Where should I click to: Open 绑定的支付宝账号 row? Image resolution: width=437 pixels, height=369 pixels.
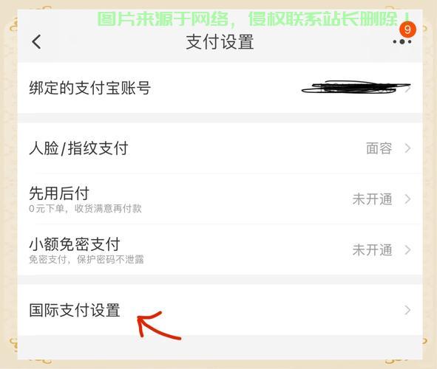[220, 88]
